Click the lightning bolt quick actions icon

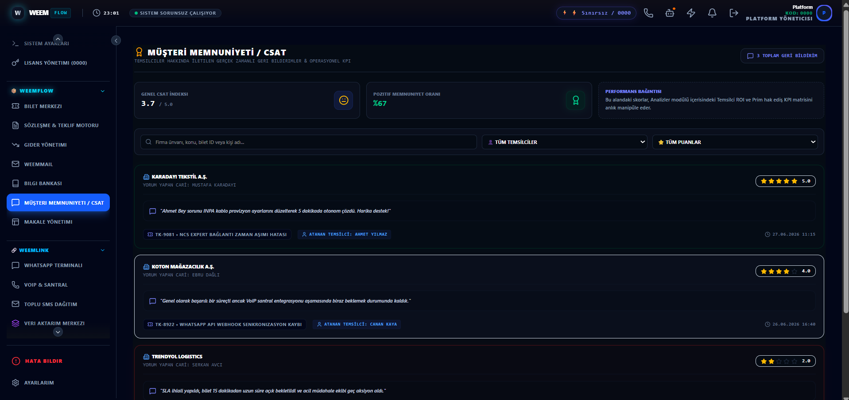tap(691, 13)
